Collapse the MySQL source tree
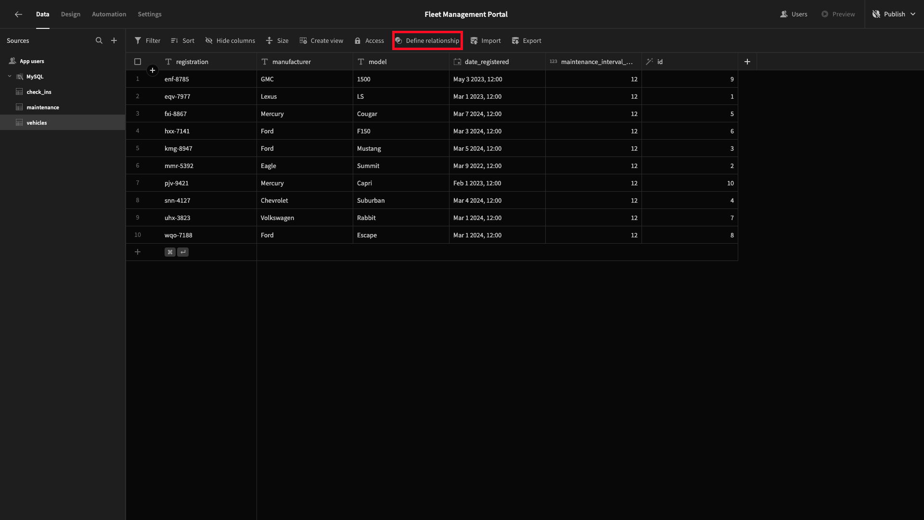 tap(10, 77)
